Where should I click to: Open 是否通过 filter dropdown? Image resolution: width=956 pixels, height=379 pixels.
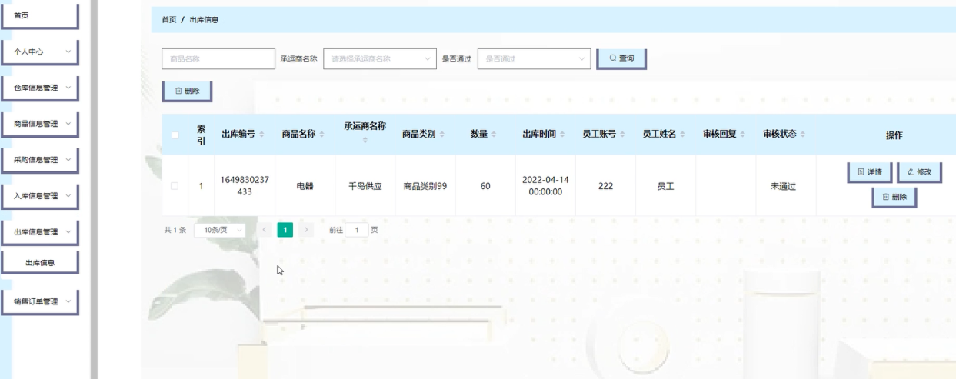534,58
